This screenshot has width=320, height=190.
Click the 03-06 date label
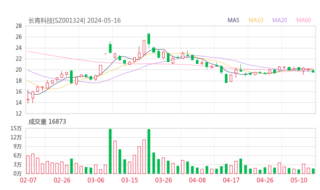click(96, 180)
